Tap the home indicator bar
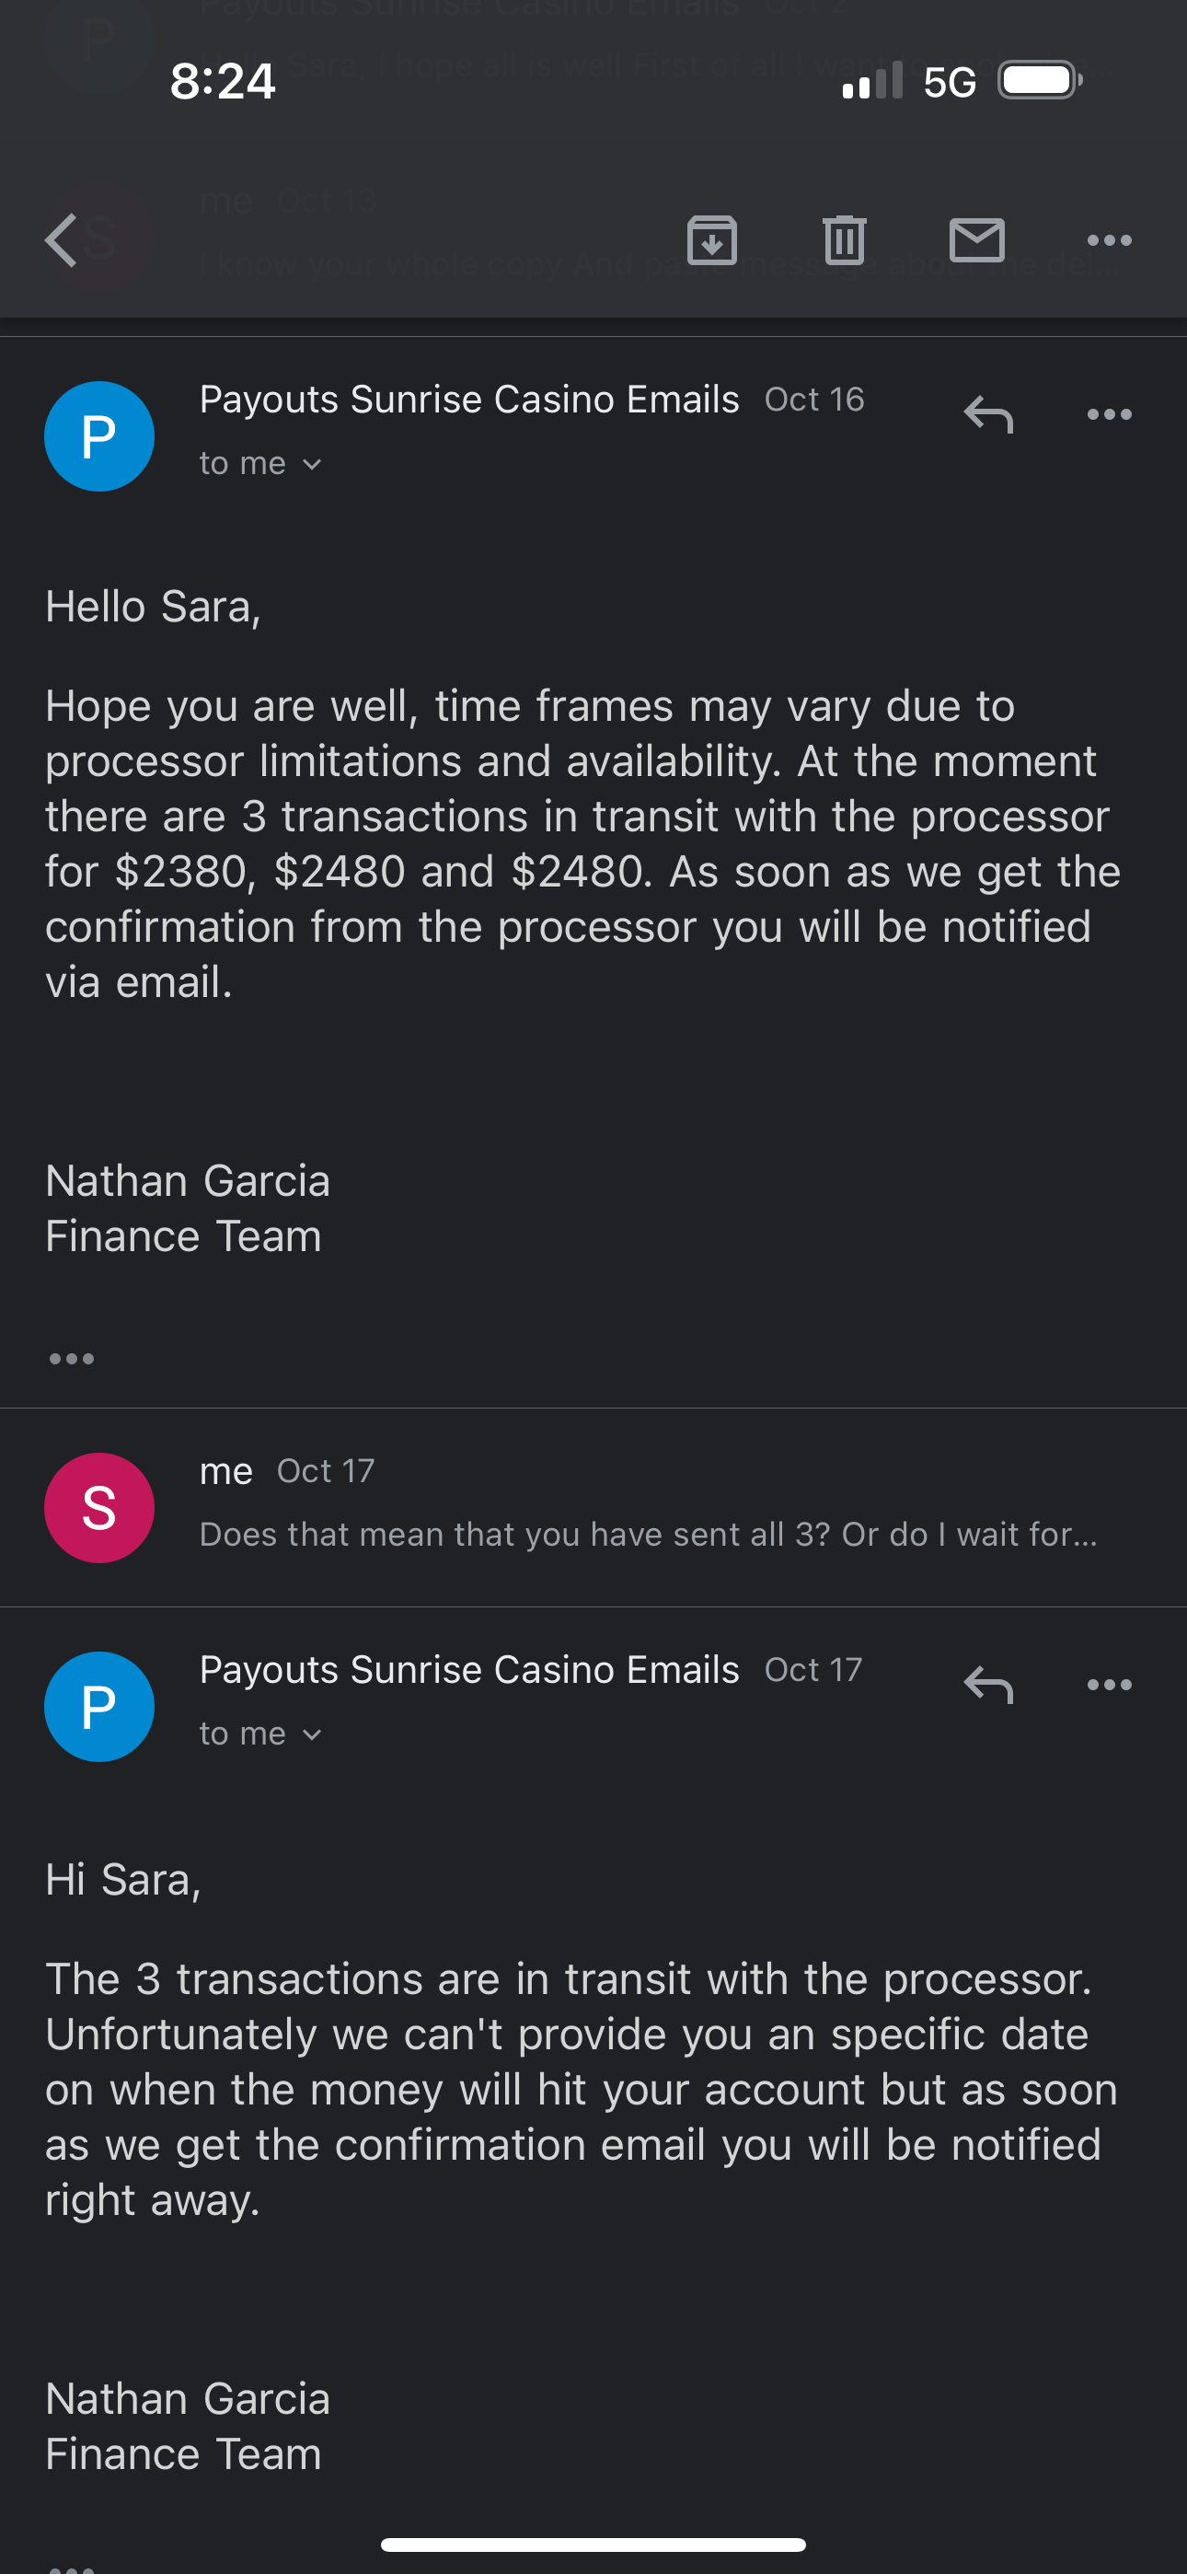Image resolution: width=1187 pixels, height=2574 pixels. click(x=593, y=2544)
